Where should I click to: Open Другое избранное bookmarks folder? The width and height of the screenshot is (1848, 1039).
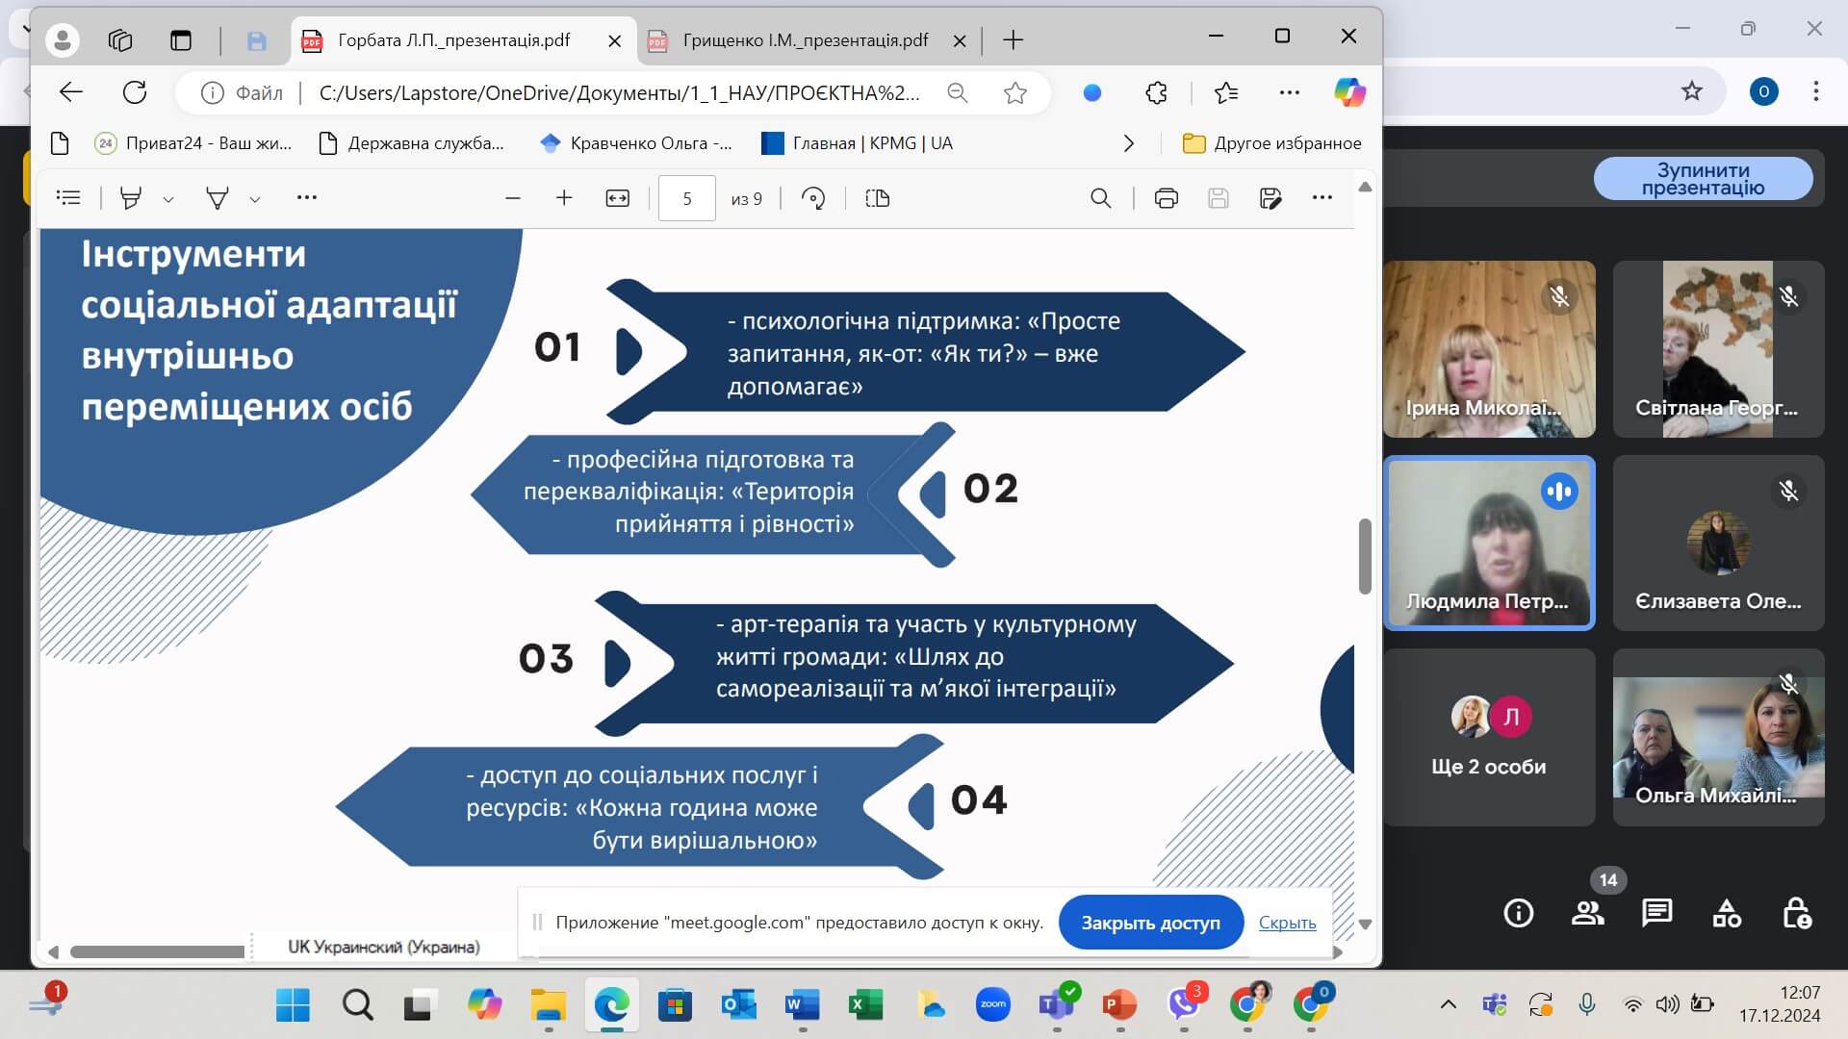1271,143
